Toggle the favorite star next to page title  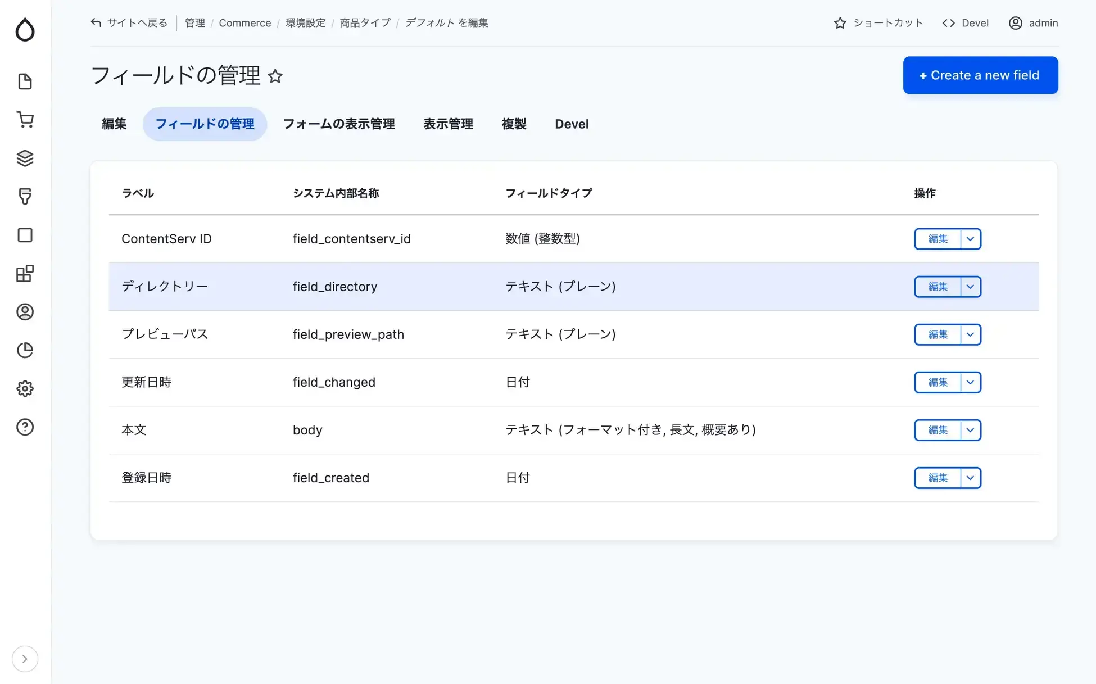pos(275,76)
